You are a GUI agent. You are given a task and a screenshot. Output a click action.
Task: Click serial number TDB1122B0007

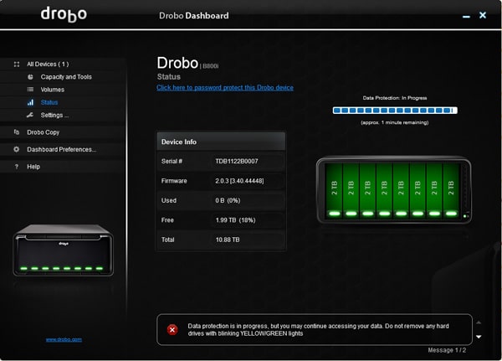237,162
